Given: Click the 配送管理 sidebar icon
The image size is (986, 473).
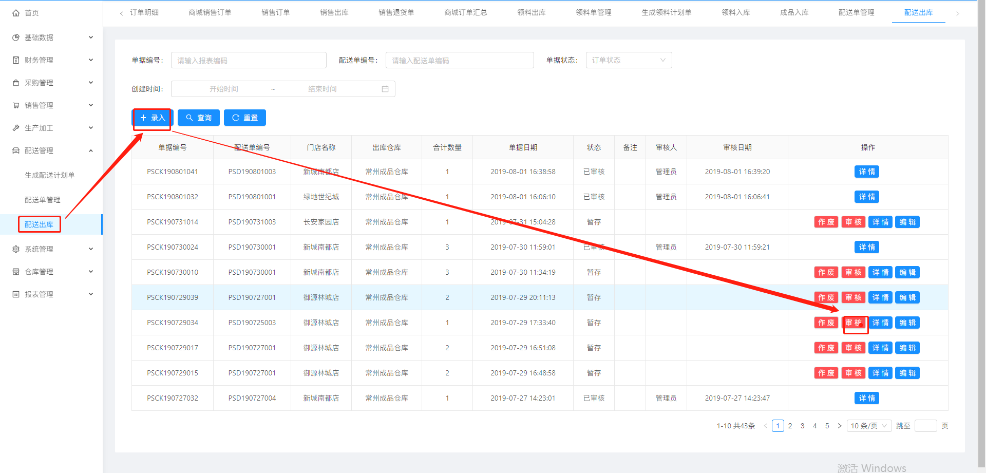Looking at the screenshot, I should pyautogui.click(x=16, y=150).
